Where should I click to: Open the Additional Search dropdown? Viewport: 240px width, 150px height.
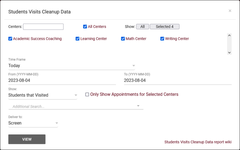coord(76,106)
